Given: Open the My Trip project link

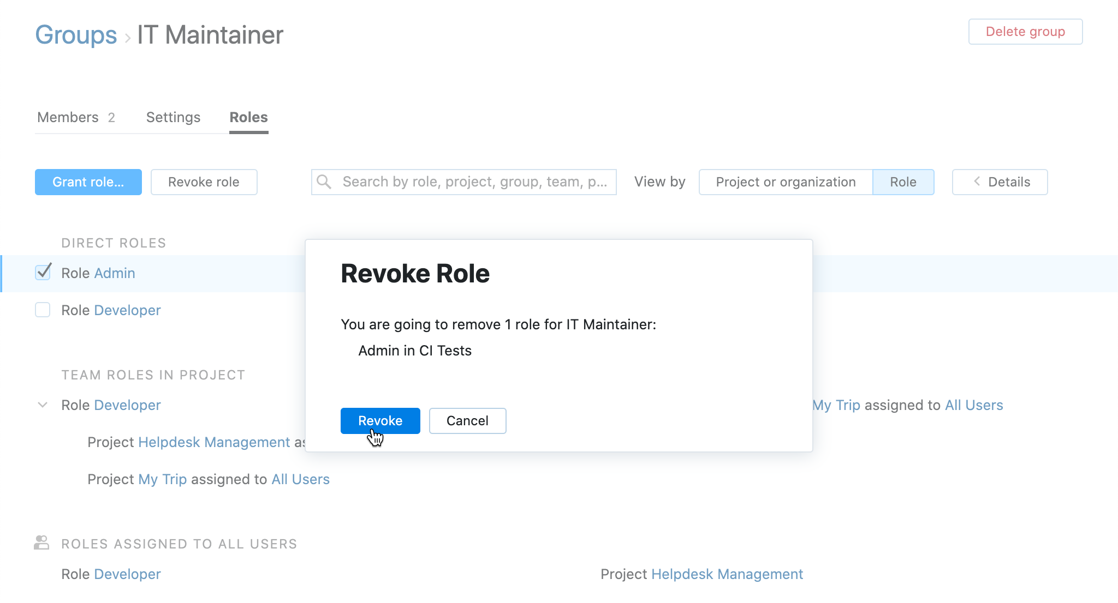Looking at the screenshot, I should pyautogui.click(x=162, y=479).
